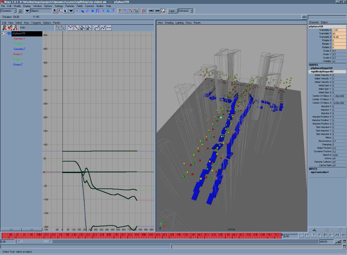Viewport: 347px width, 255px height.
Task: Click the first key icon in Graph Editor toolbar
Action: pyautogui.click(x=4, y=28)
